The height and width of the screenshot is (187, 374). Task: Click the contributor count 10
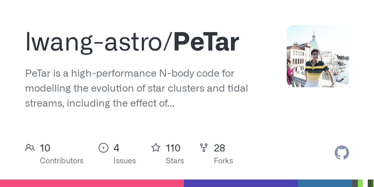pos(45,148)
